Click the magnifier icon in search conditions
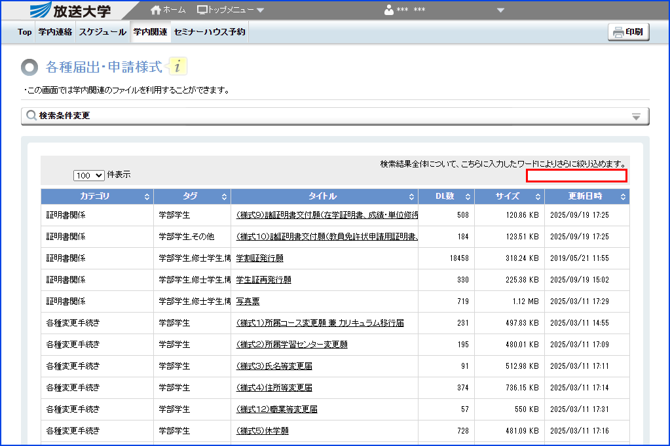This screenshot has height=446, width=670. tap(31, 116)
